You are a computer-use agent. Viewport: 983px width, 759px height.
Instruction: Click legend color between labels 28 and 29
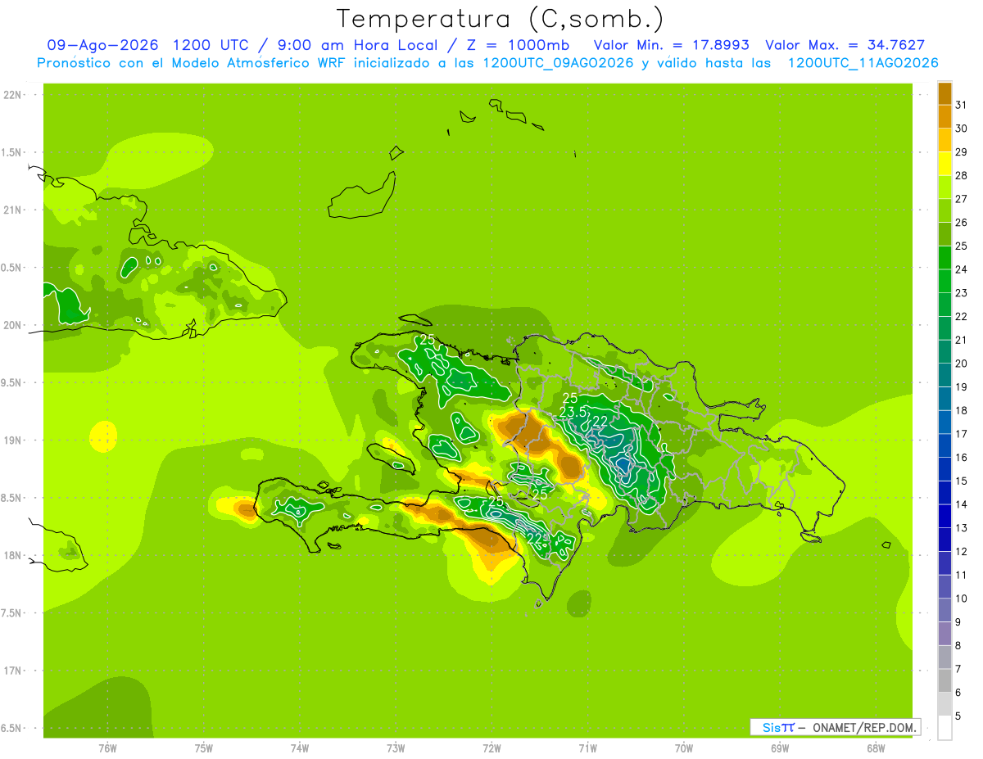pyautogui.click(x=944, y=164)
